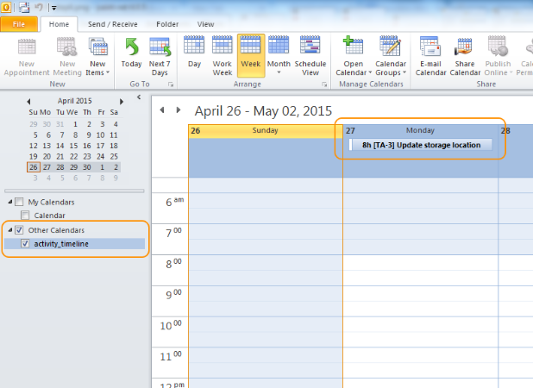The height and width of the screenshot is (388, 533).
Task: Open the Update storage location event
Action: tap(420, 145)
